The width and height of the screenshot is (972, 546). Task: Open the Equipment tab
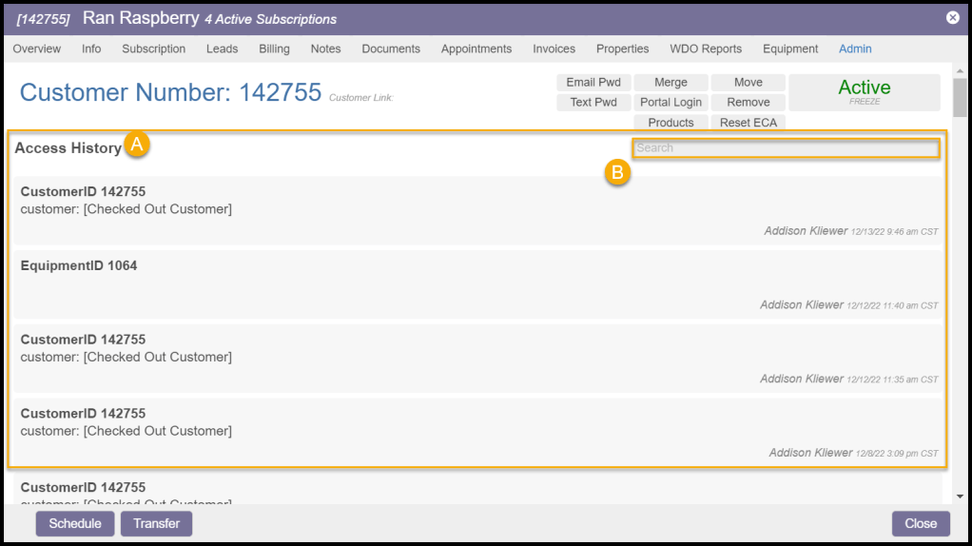tap(789, 49)
